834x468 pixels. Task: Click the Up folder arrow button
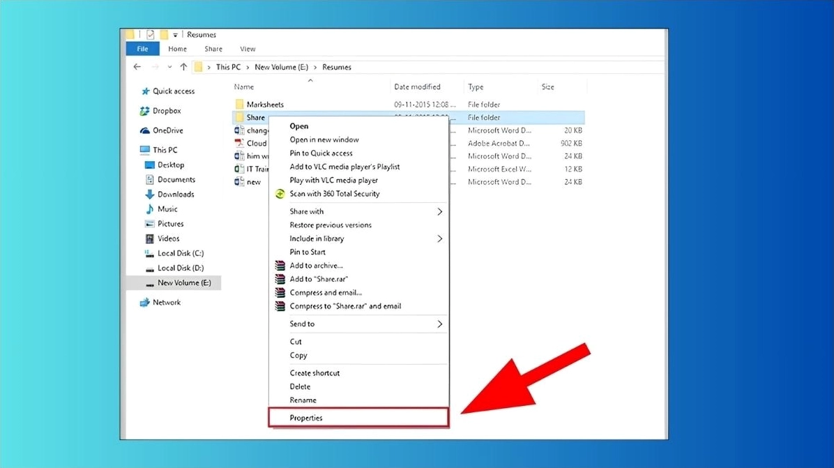(183, 67)
